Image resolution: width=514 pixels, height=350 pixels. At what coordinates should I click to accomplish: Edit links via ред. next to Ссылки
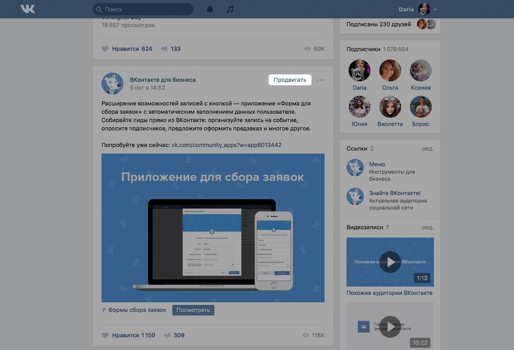(x=428, y=148)
